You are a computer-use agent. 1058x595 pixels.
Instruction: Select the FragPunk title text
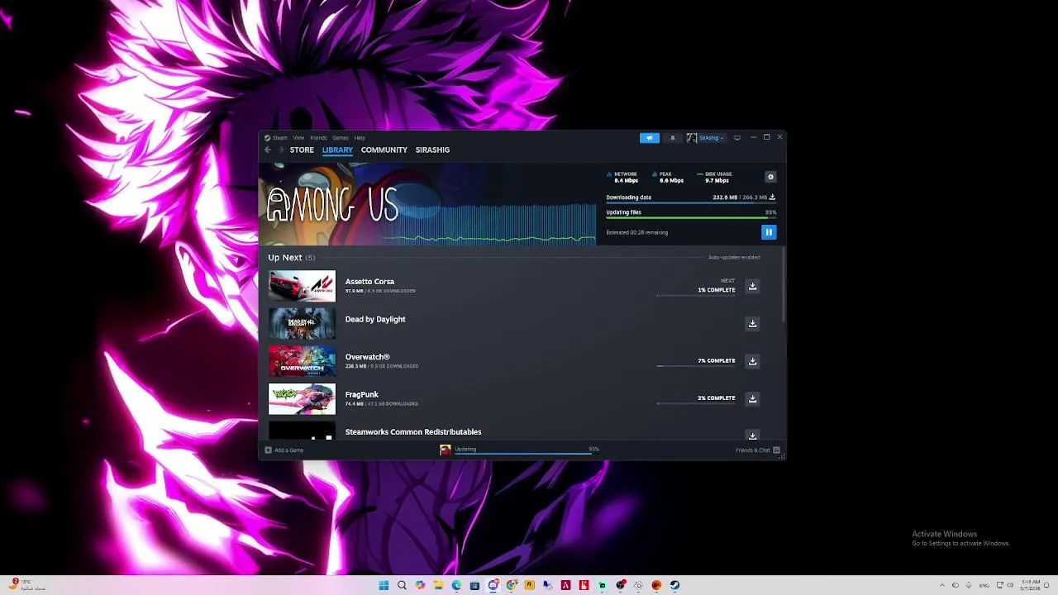click(x=361, y=395)
